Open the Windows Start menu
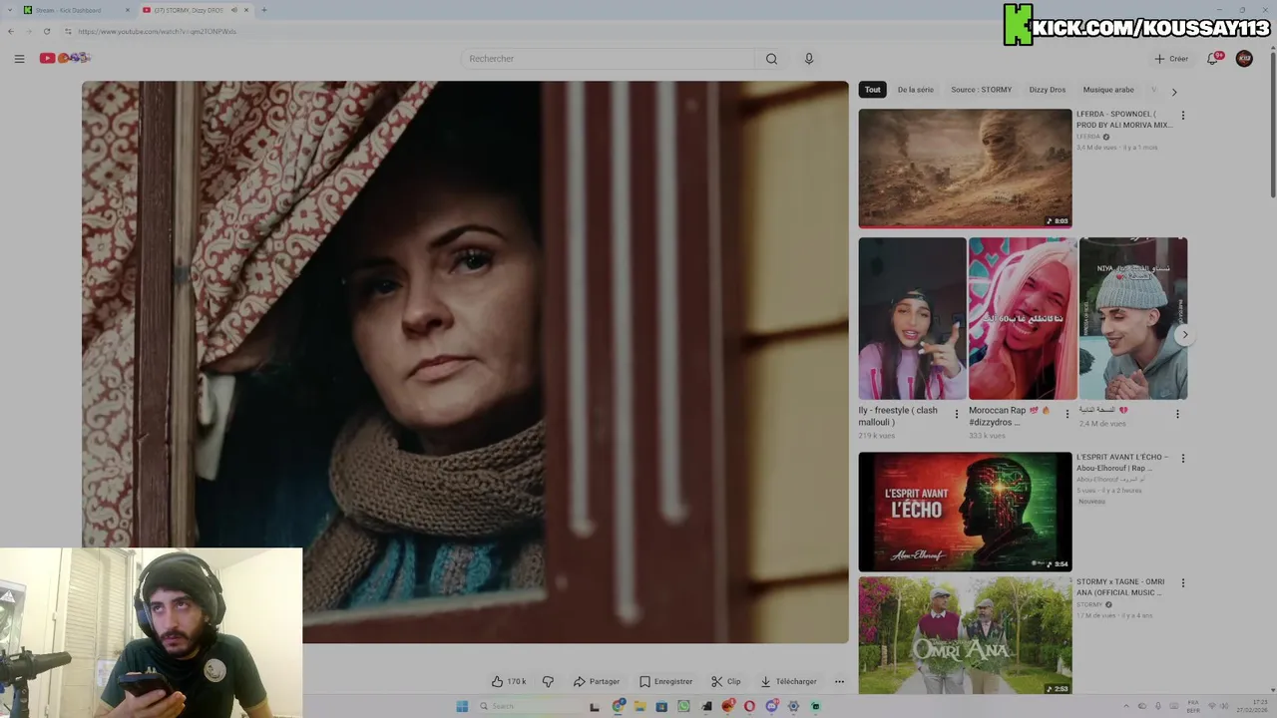Image resolution: width=1277 pixels, height=718 pixels. coord(462,706)
